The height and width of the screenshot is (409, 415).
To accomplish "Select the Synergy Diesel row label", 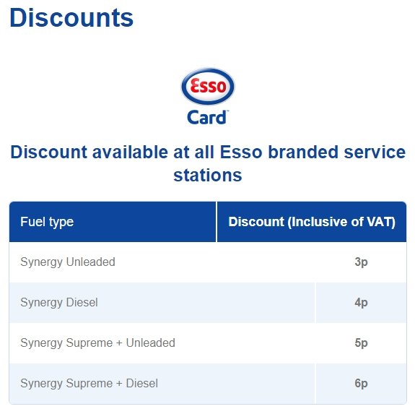I will (59, 303).
